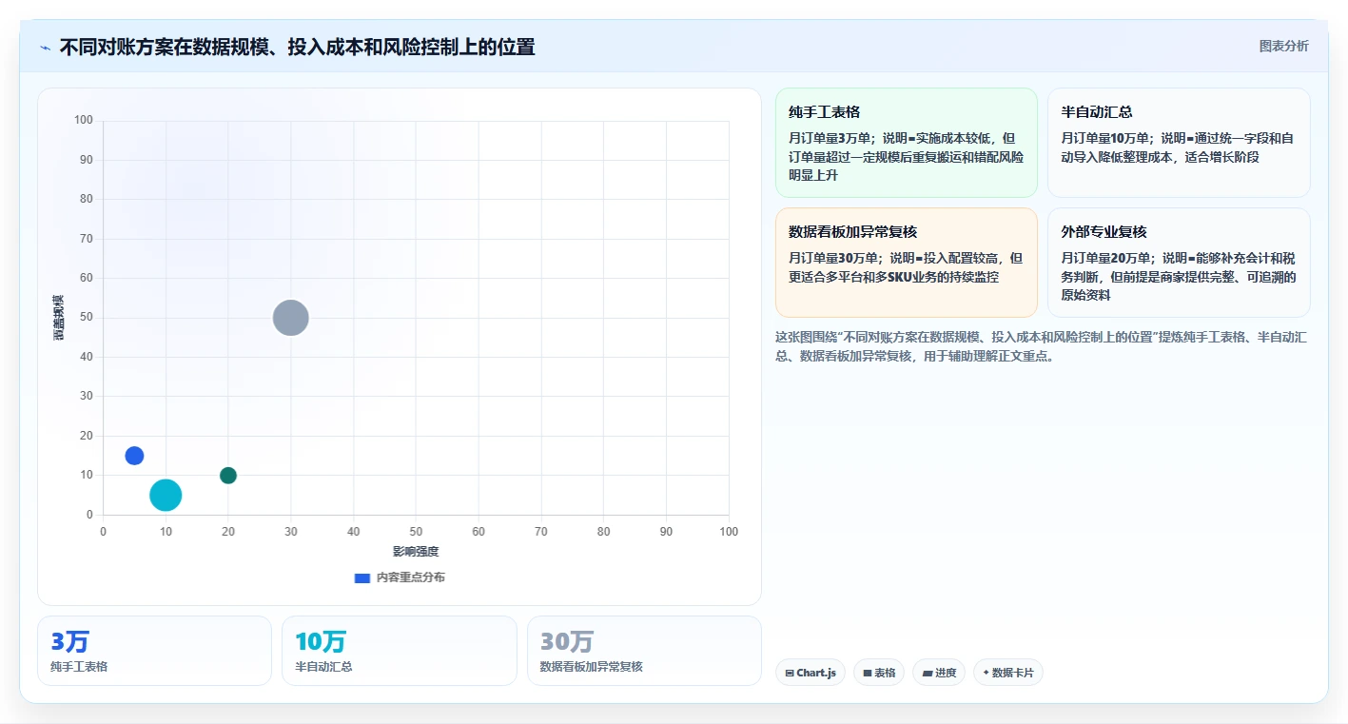The width and height of the screenshot is (1348, 724).
Task: Click the 100 label on the y-axis
Action: tap(84, 120)
